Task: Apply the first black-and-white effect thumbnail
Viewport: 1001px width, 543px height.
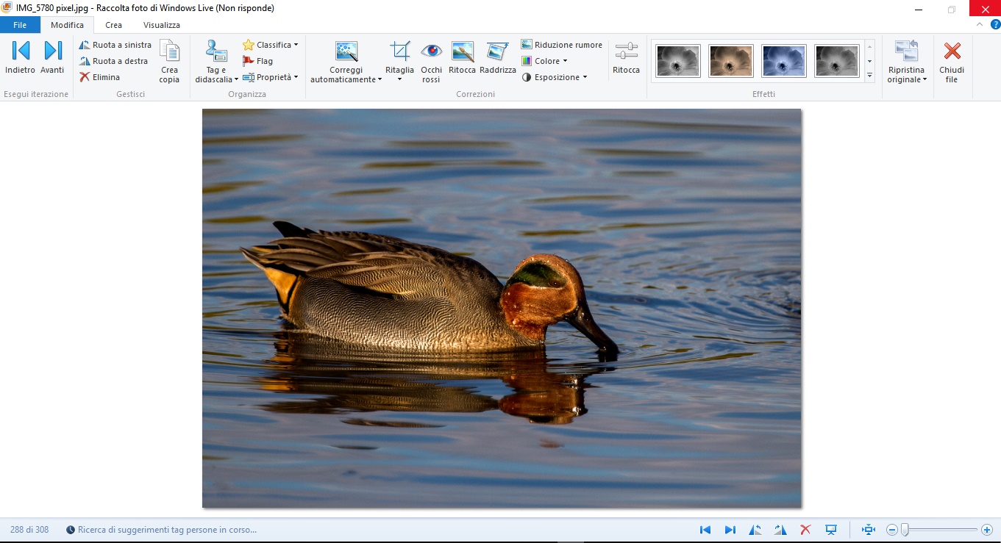Action: 679,61
